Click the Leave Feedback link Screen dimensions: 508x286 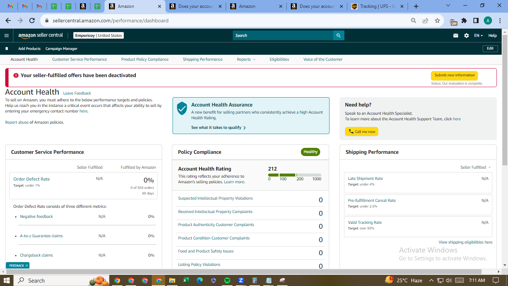pyautogui.click(x=77, y=93)
